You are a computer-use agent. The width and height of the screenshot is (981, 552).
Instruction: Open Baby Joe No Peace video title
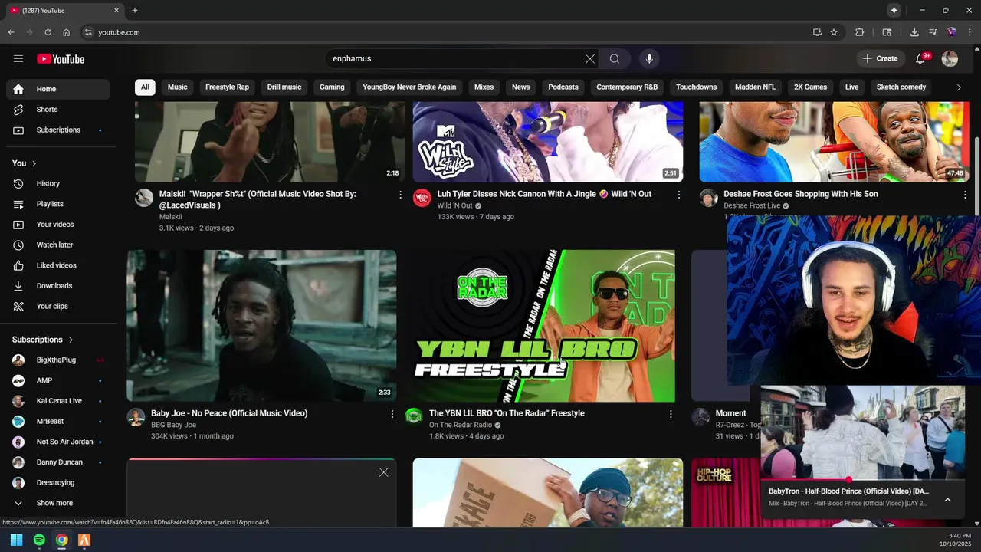click(229, 413)
